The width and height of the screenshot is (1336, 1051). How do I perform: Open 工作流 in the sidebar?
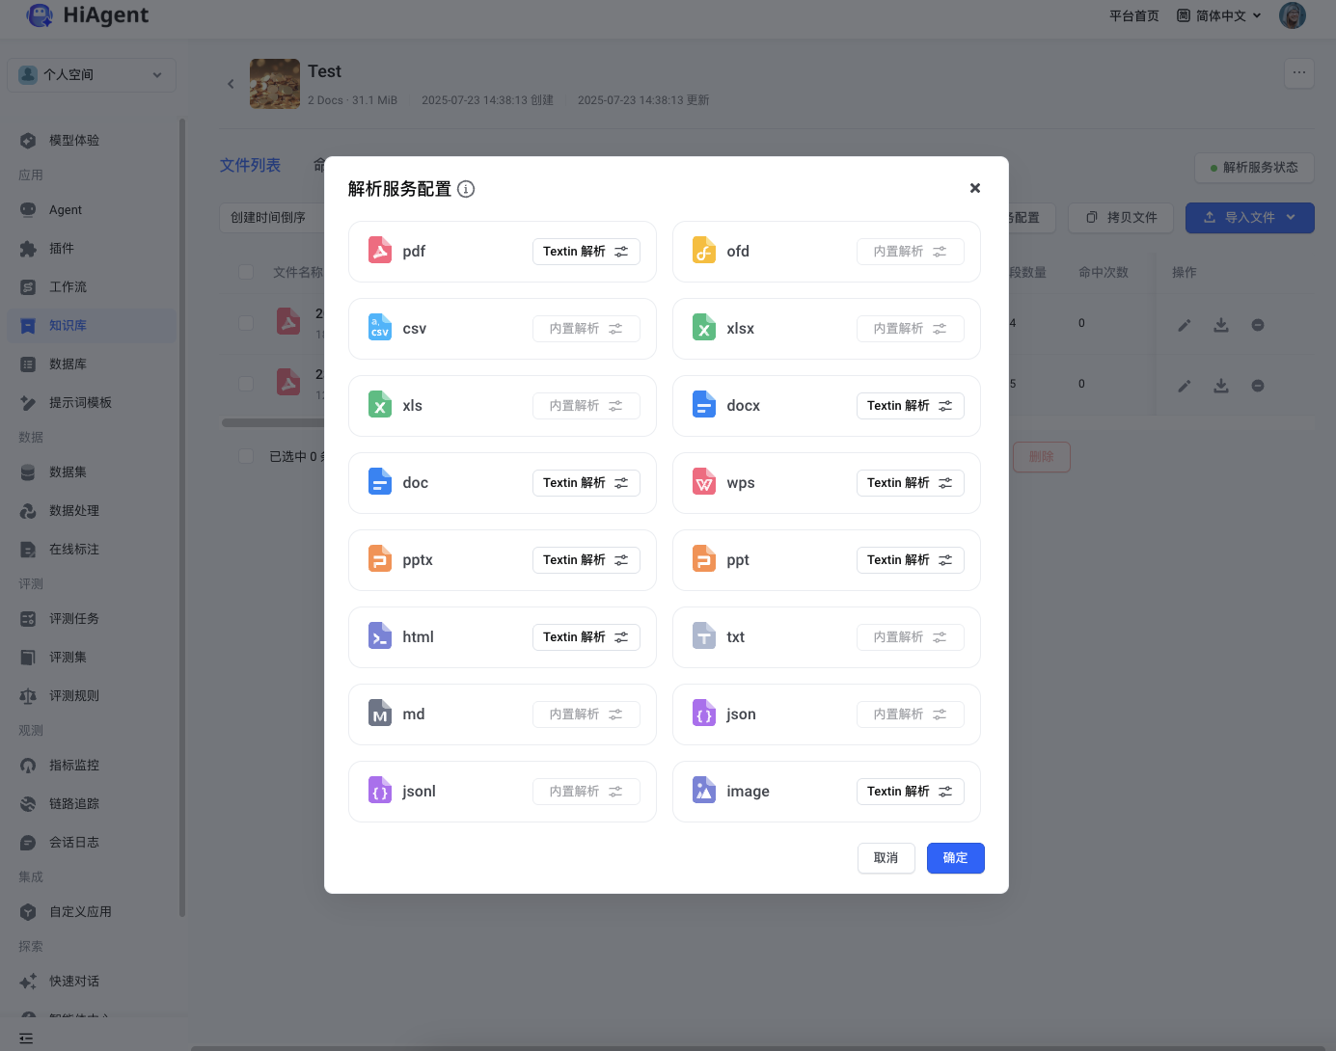click(x=92, y=287)
